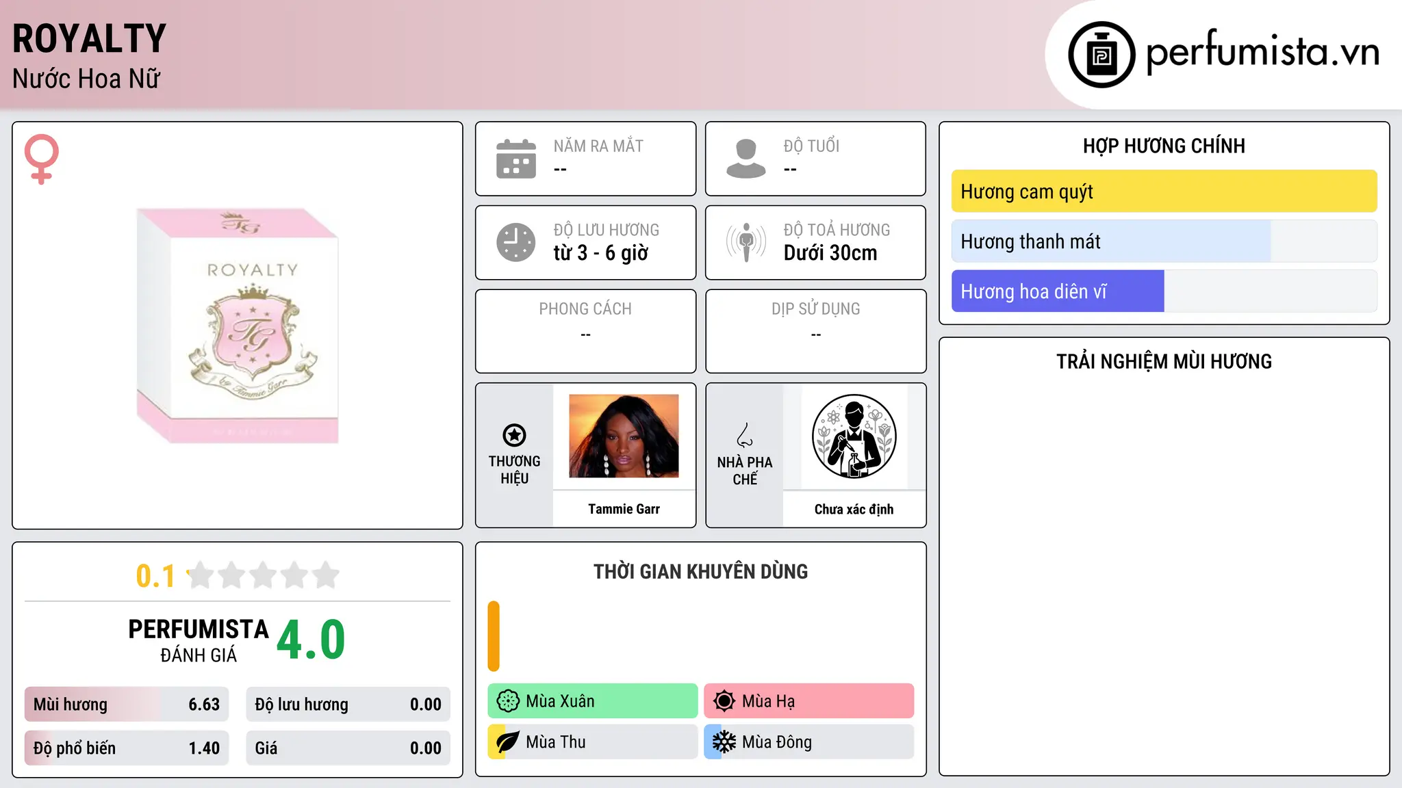Viewport: 1402px width, 788px height.
Task: Click the PHONG CÁCH card
Action: click(585, 331)
